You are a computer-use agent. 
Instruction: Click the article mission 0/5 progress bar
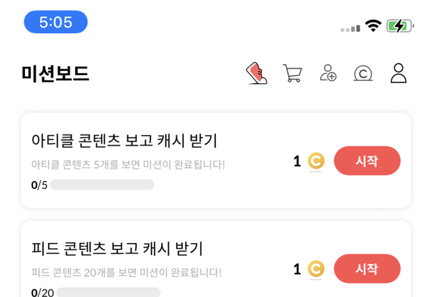click(x=102, y=185)
